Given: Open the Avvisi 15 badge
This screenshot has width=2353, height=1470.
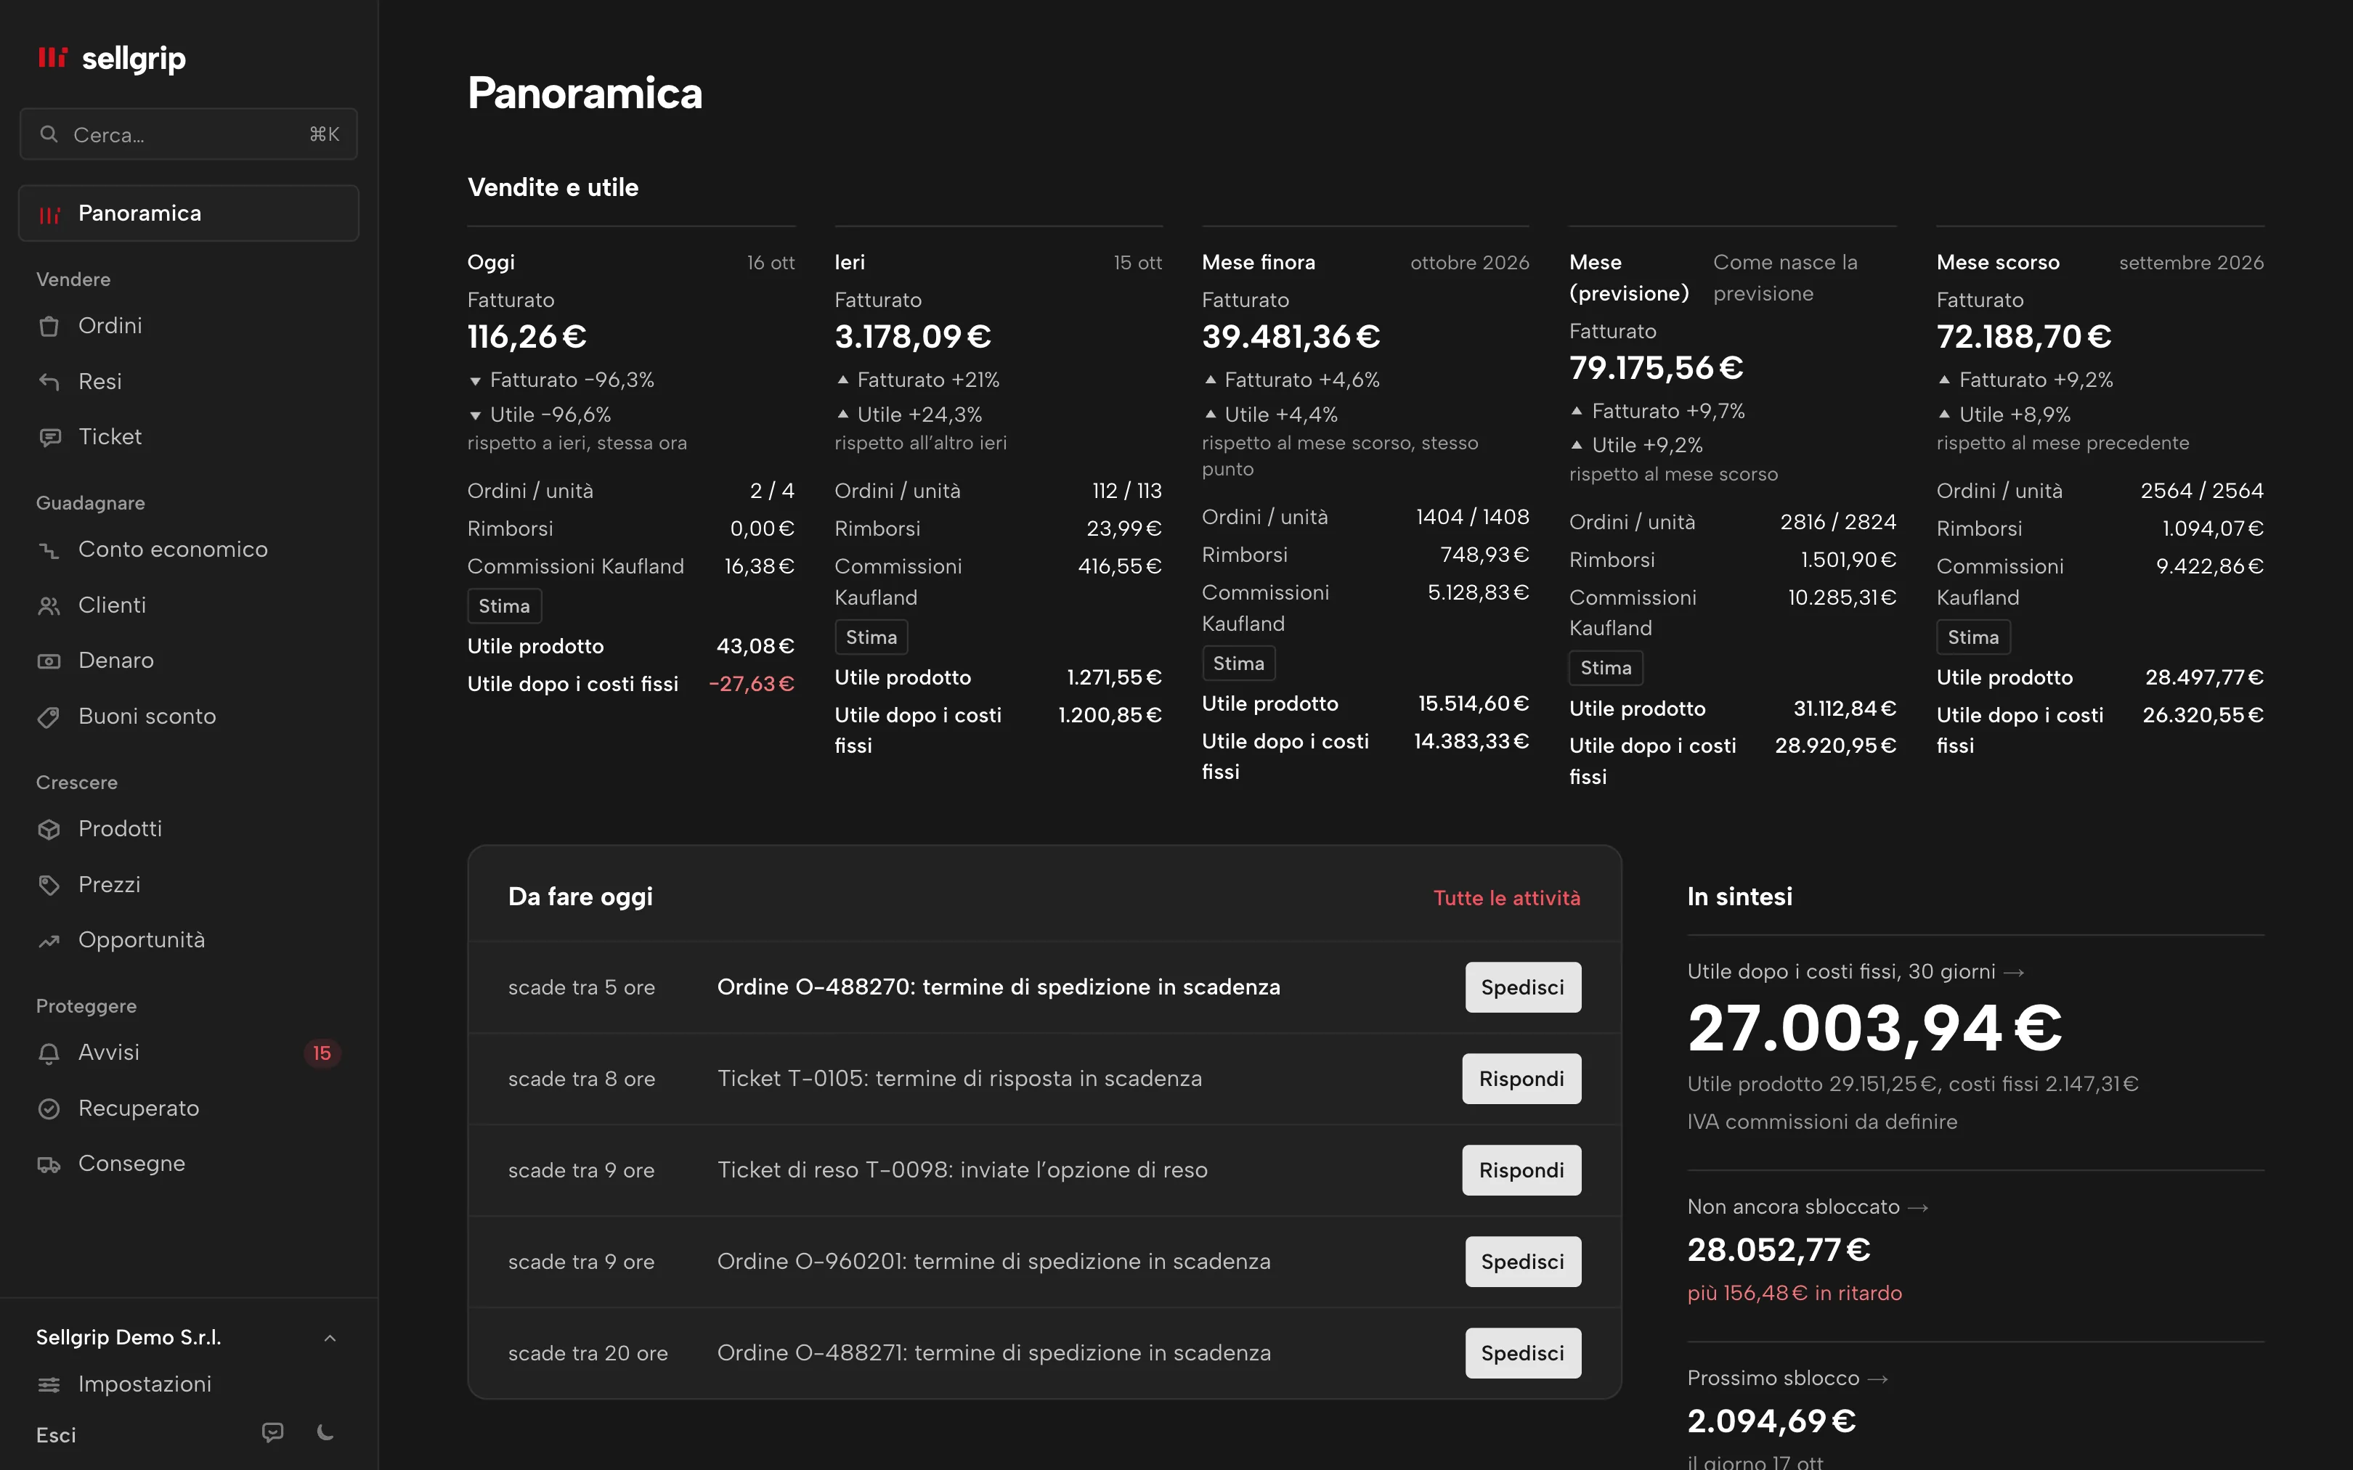Looking at the screenshot, I should [322, 1053].
